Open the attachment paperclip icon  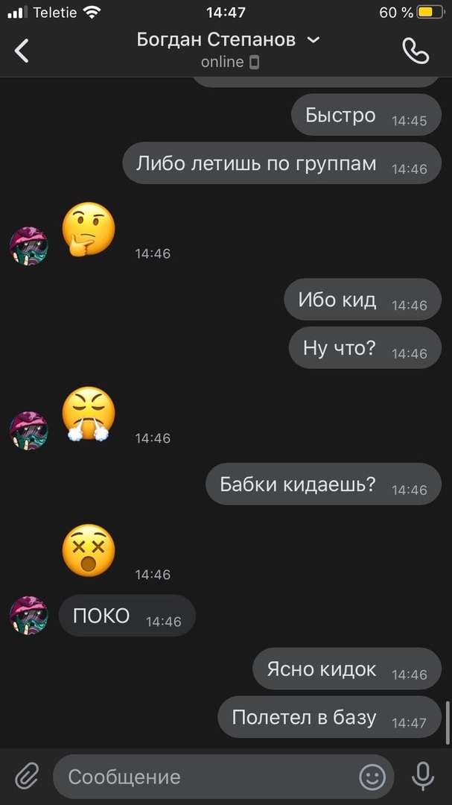pos(27,776)
